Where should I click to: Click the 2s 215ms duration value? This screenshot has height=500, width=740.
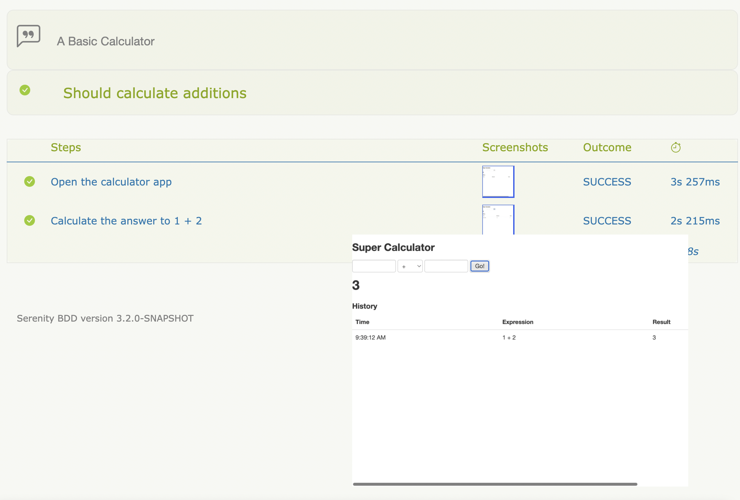coord(695,221)
